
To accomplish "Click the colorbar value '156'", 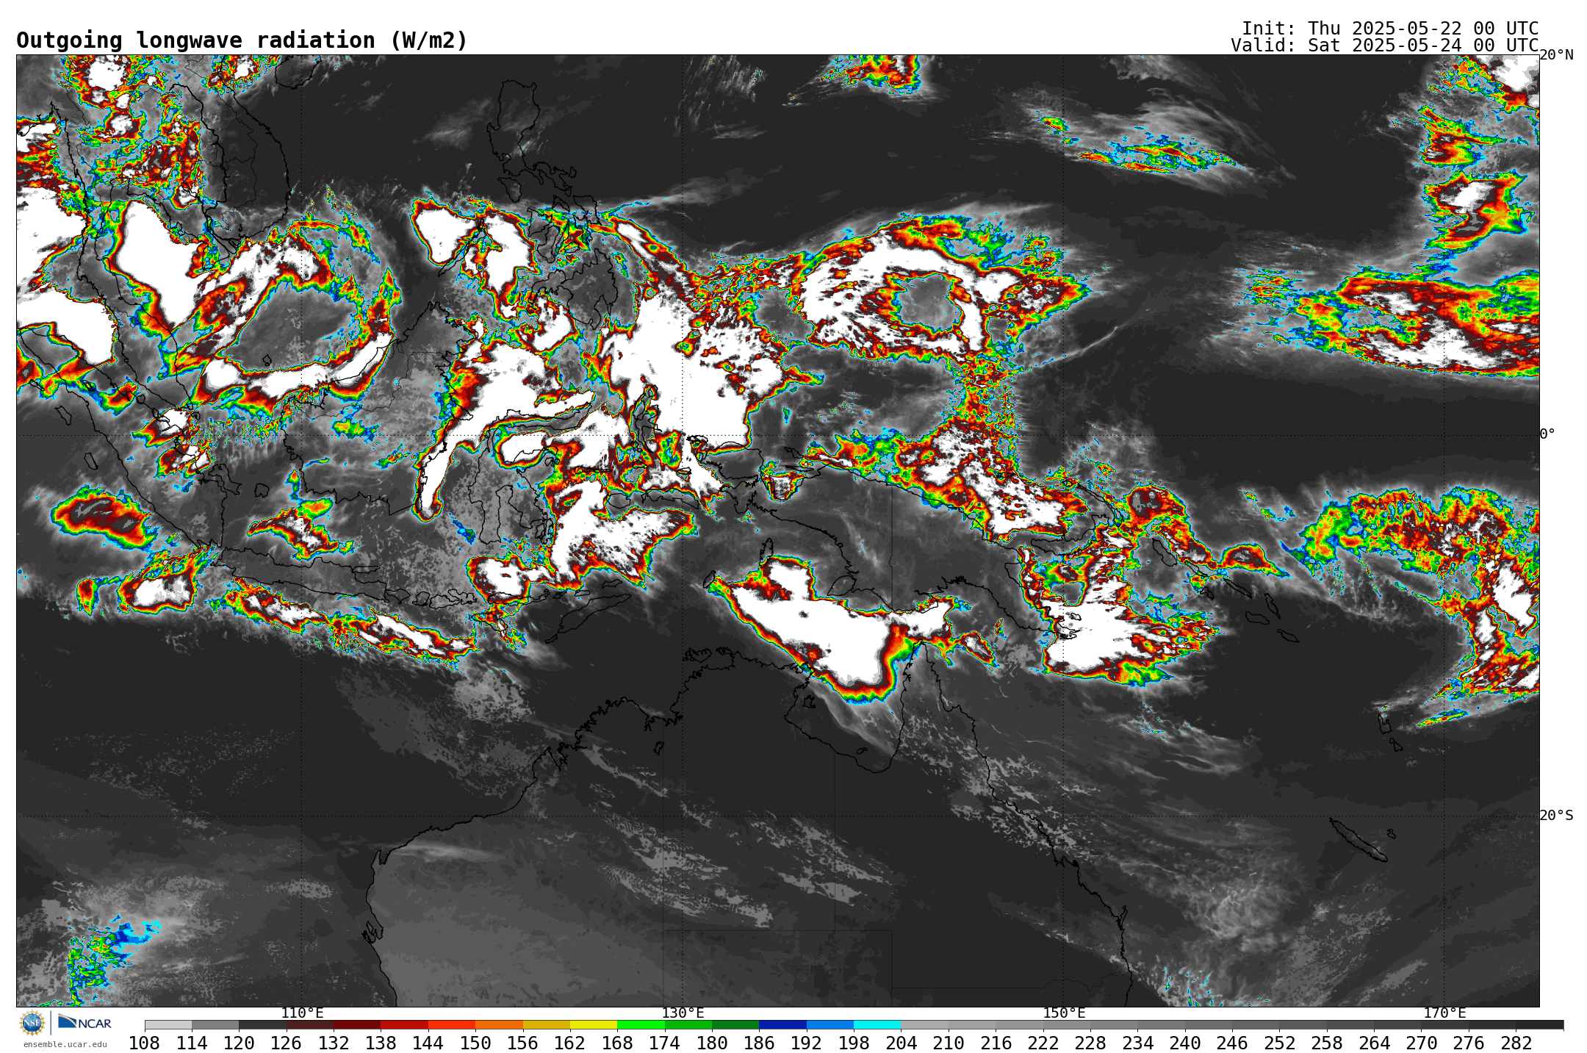I will [x=522, y=1043].
